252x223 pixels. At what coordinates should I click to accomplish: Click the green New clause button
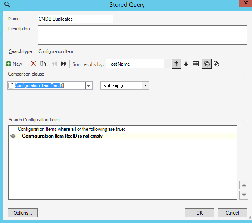[14, 64]
